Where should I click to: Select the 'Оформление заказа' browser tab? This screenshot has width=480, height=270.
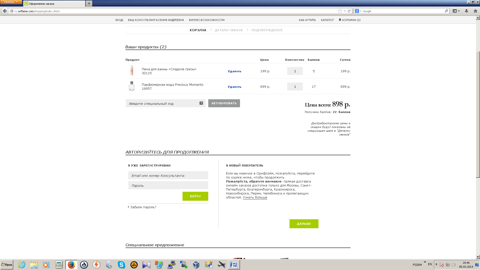54,4
